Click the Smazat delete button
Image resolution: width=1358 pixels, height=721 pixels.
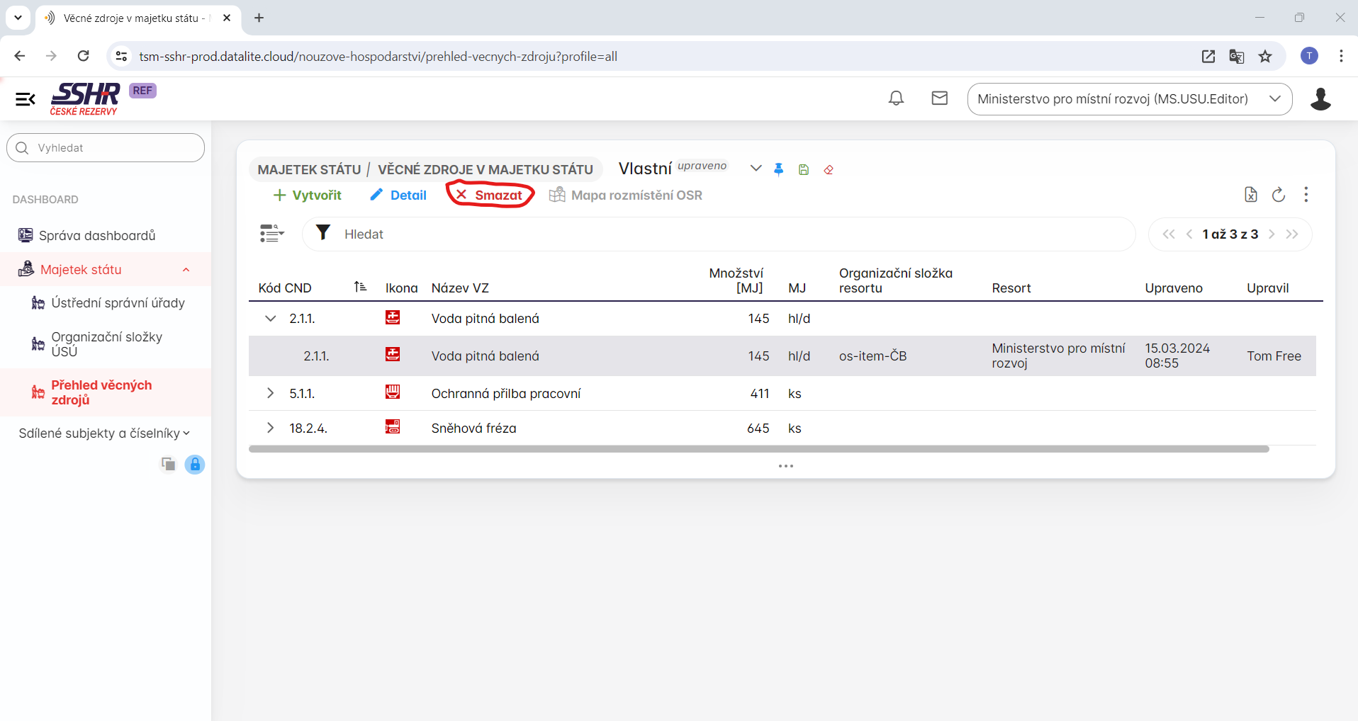tap(490, 195)
